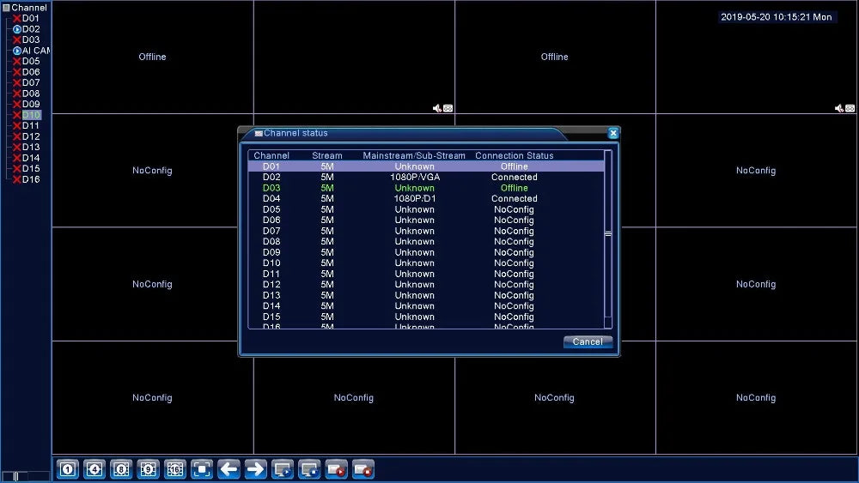Go to previous page with left arrow
Screen dimensions: 859x483
coord(228,469)
